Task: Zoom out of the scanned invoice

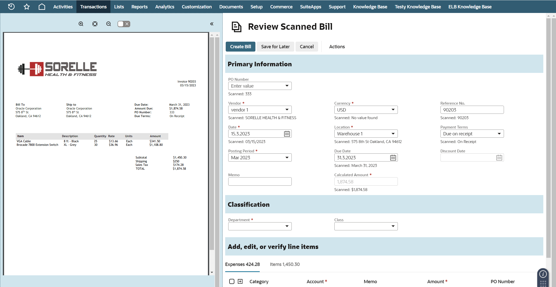Action: coord(109,24)
